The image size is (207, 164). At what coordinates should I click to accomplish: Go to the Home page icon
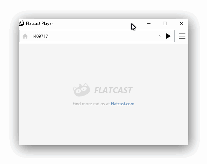point(25,36)
